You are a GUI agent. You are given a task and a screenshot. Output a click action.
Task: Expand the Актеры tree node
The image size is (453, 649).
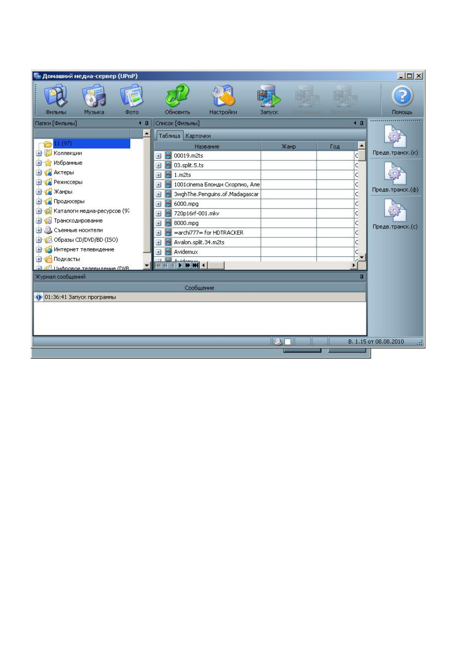click(39, 173)
